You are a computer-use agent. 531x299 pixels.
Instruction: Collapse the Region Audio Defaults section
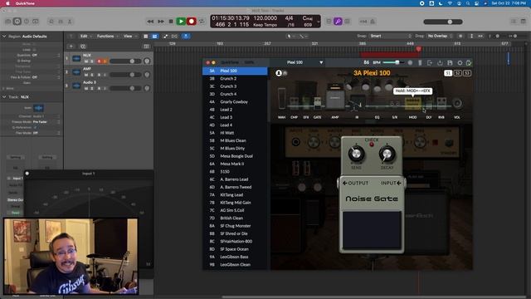[4, 37]
